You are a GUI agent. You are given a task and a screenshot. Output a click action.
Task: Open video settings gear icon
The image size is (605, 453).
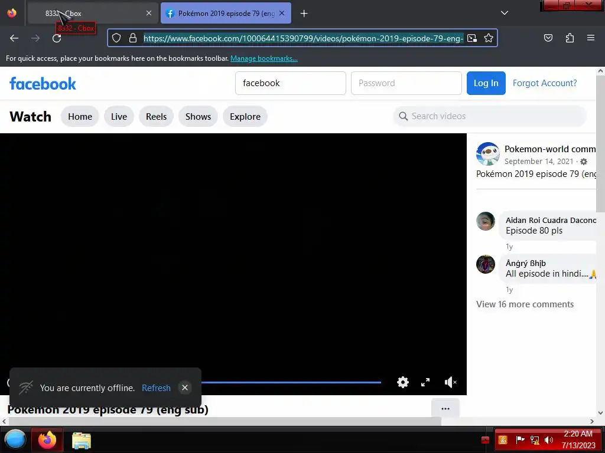[x=403, y=382]
